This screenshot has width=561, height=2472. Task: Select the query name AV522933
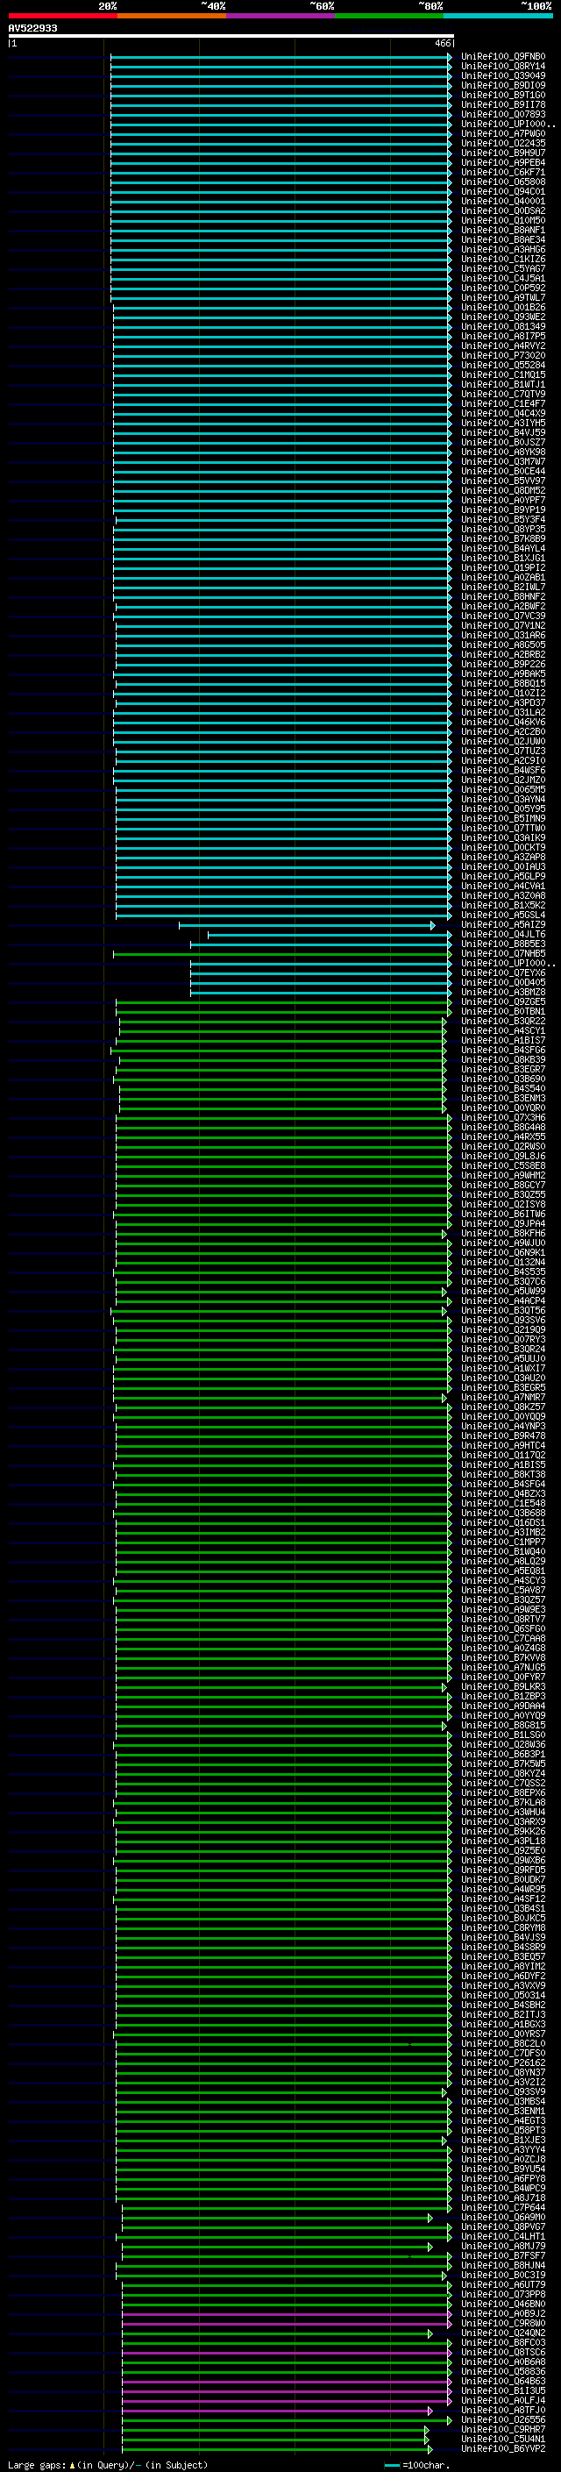(32, 28)
